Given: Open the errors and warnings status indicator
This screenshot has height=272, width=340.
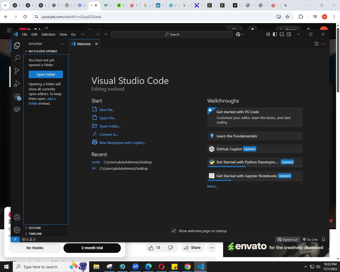Looking at the screenshot, I should (x=29, y=239).
